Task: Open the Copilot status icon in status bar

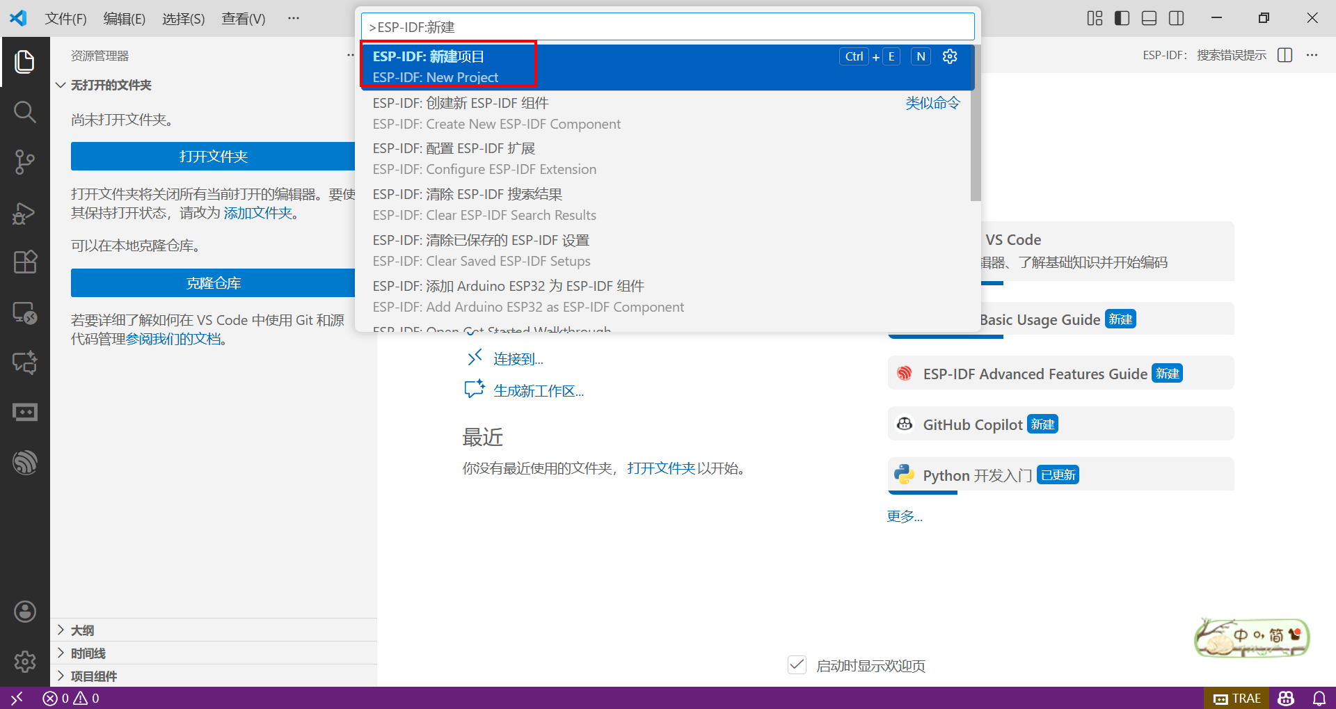Action: 1286,698
